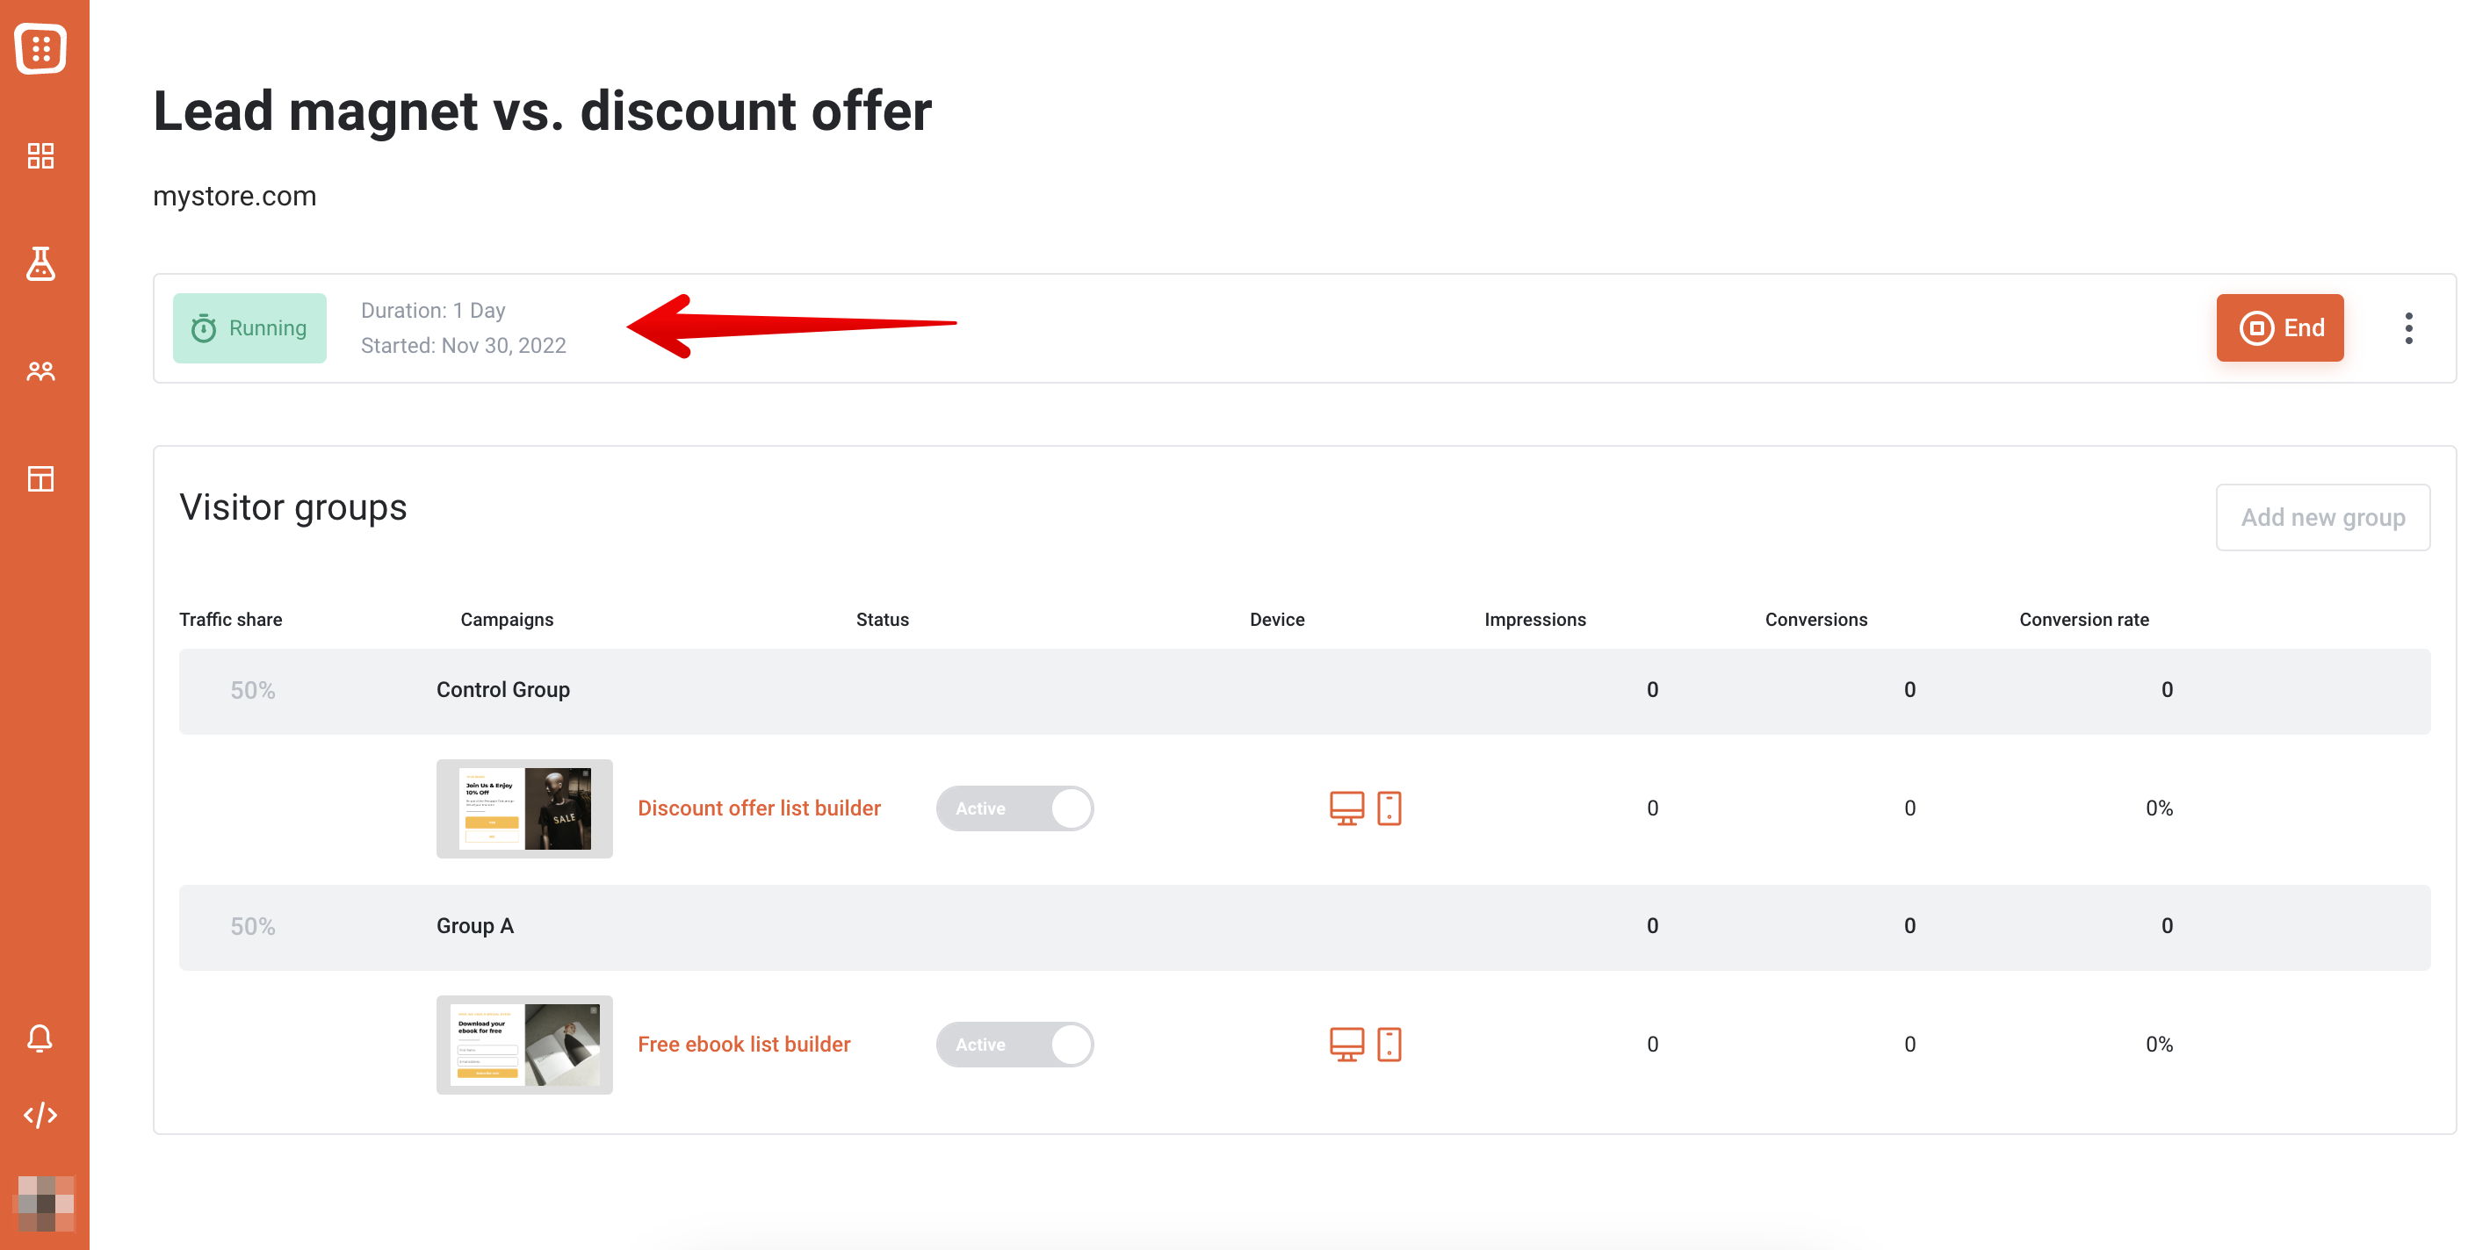The height and width of the screenshot is (1250, 2468).
Task: Open the visitors people icon in sidebar
Action: (x=40, y=370)
